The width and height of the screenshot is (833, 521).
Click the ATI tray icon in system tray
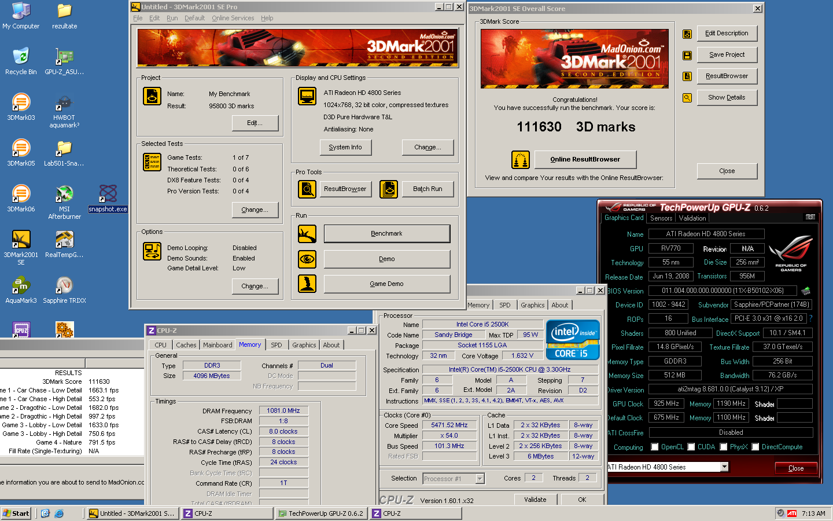tap(792, 513)
